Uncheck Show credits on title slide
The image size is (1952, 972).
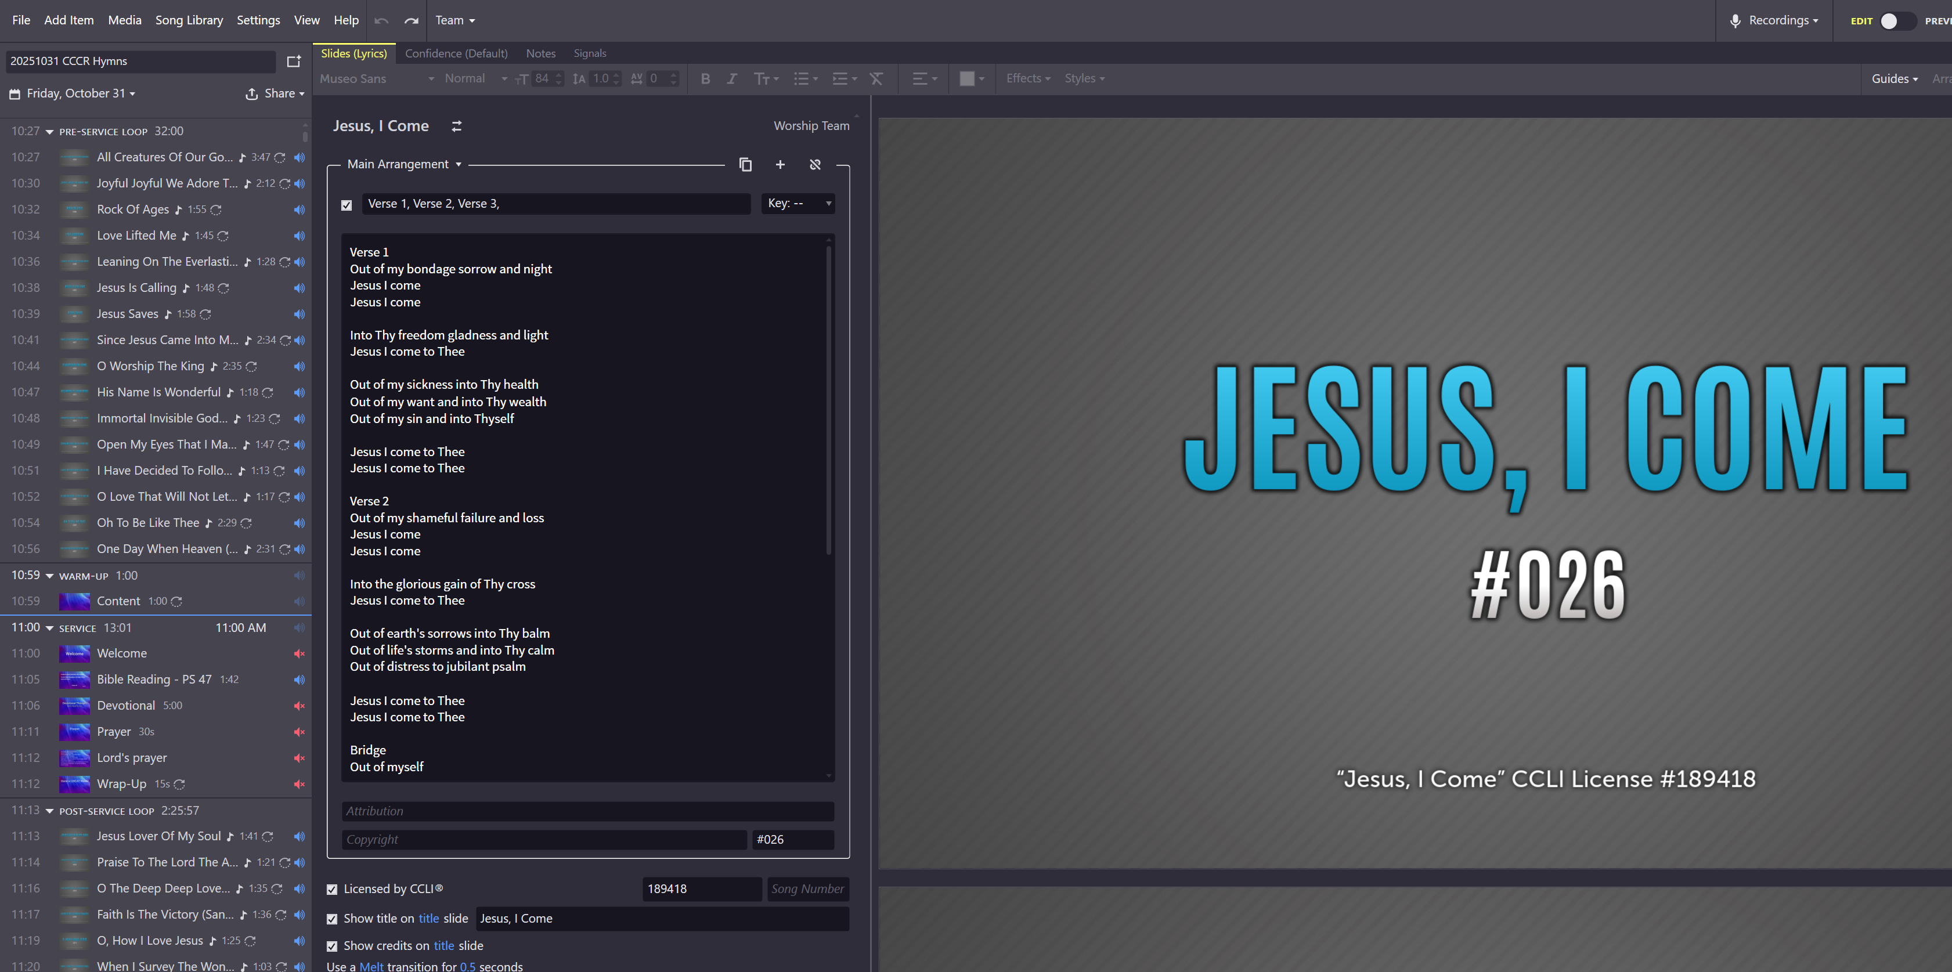pos(332,946)
